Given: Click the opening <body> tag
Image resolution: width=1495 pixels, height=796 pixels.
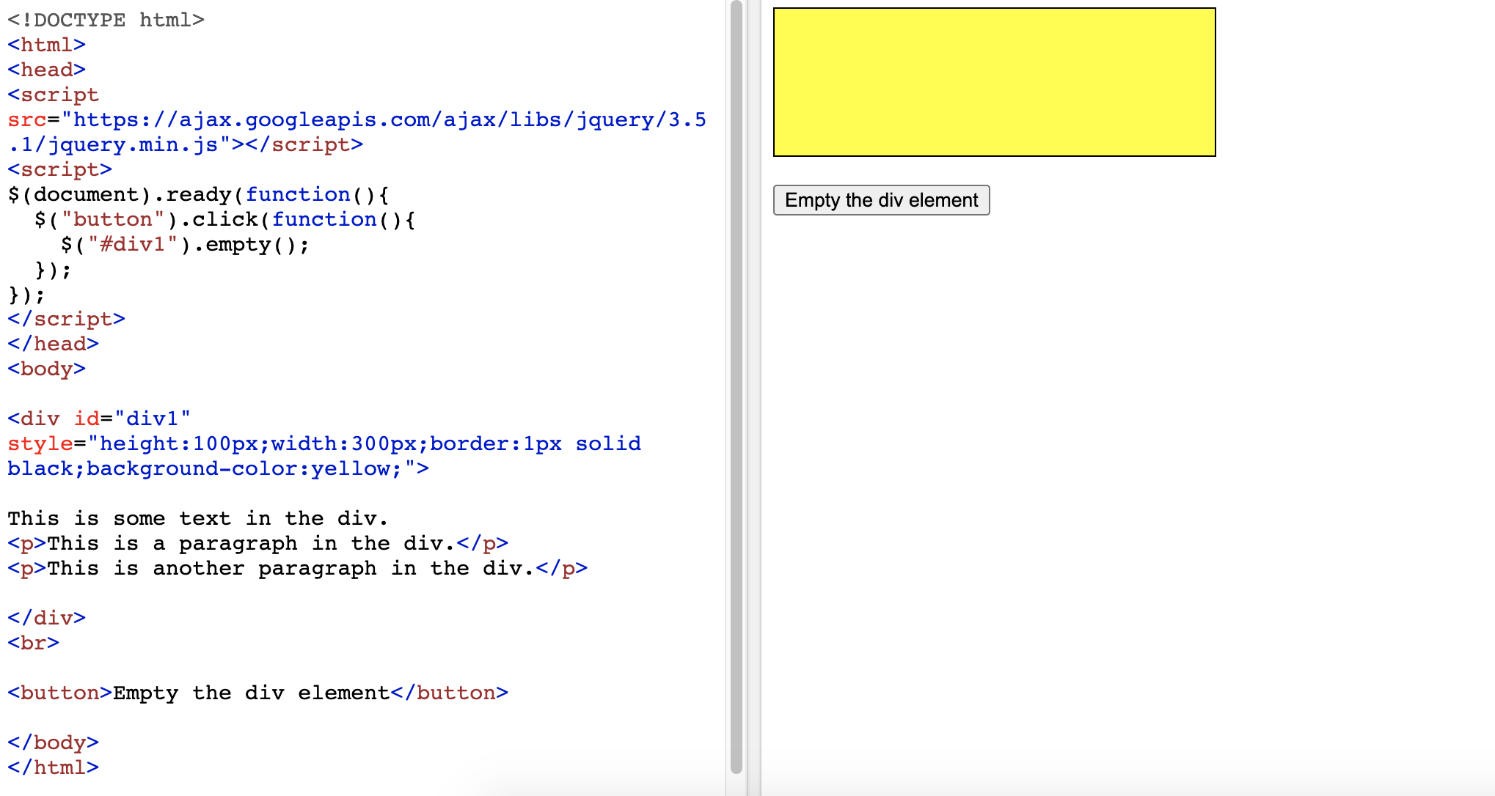Looking at the screenshot, I should click(x=46, y=369).
